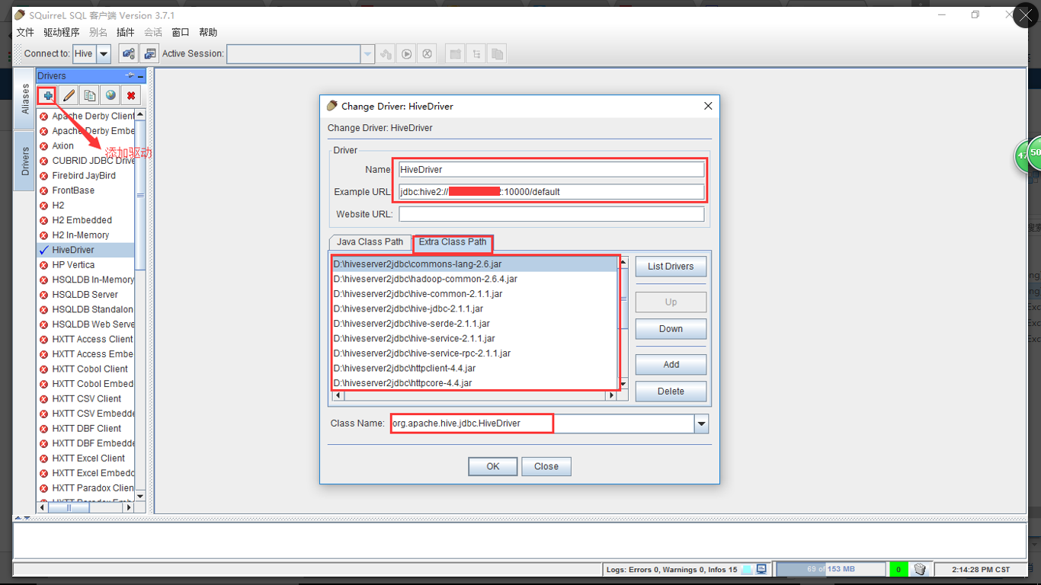Image resolution: width=1041 pixels, height=585 pixels.
Task: Open the 窗口 menu
Action: (x=180, y=32)
